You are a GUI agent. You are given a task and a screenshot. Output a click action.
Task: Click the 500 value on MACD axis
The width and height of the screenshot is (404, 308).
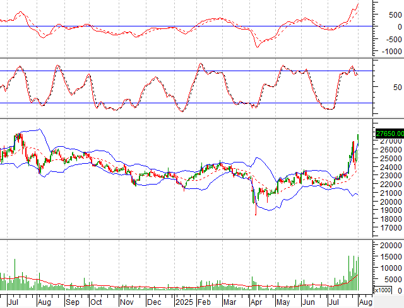tap(396, 15)
